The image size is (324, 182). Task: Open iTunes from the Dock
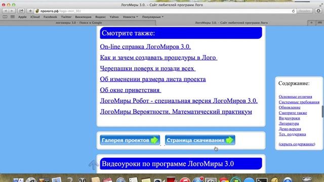point(185,180)
